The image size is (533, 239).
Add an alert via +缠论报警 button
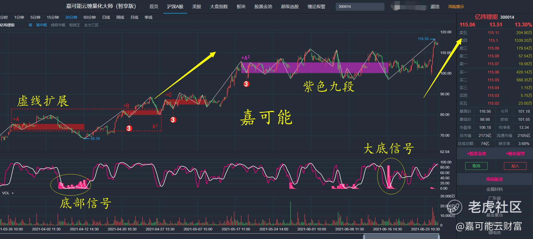click(515, 154)
